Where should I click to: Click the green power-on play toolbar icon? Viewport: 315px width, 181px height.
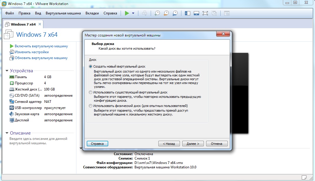(x=127, y=13)
